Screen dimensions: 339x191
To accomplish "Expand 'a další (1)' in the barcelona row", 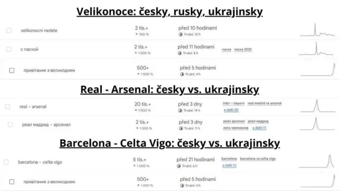I will (x=229, y=166).
